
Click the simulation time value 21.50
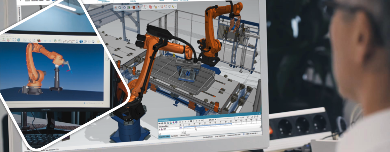click(211, 120)
